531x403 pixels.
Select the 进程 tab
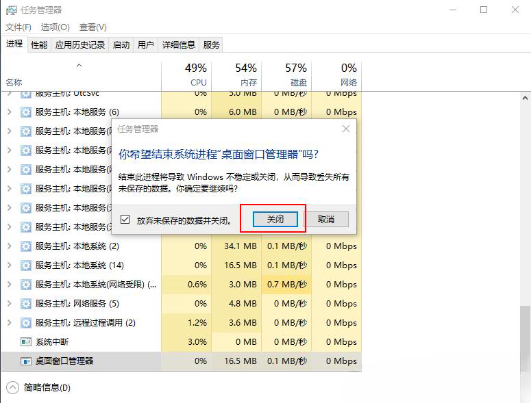click(14, 44)
